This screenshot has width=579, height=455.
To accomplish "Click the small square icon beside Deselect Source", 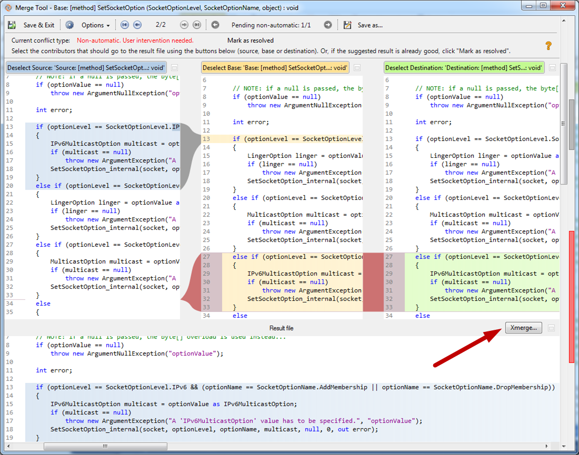I will tap(175, 68).
